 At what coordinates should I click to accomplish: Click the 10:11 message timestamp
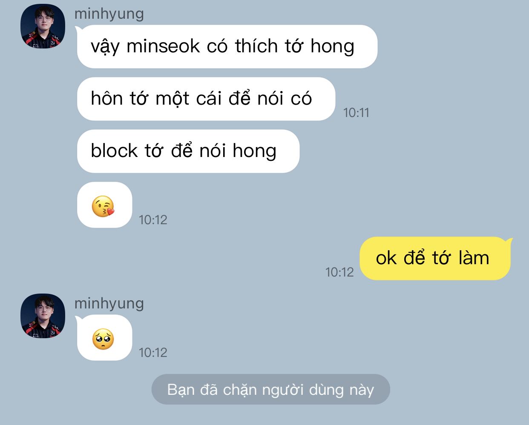point(356,113)
